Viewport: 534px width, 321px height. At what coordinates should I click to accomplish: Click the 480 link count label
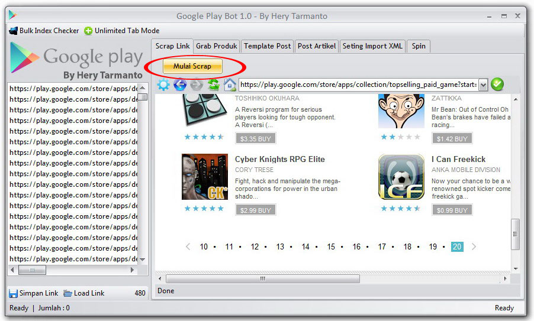[140, 293]
